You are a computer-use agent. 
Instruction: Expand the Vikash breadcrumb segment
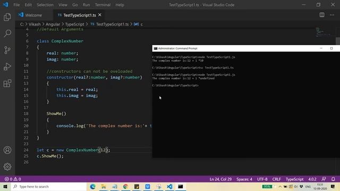tap(35, 24)
